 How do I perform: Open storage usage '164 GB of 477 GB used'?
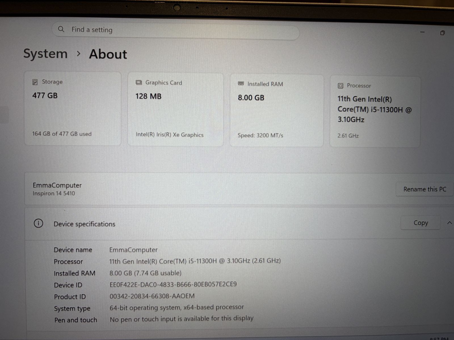62,134
